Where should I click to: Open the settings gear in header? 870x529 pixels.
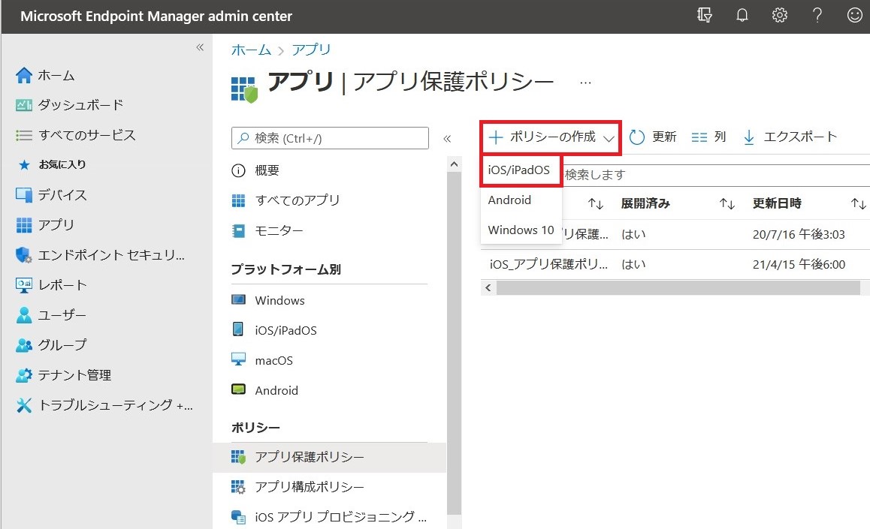[x=780, y=16]
